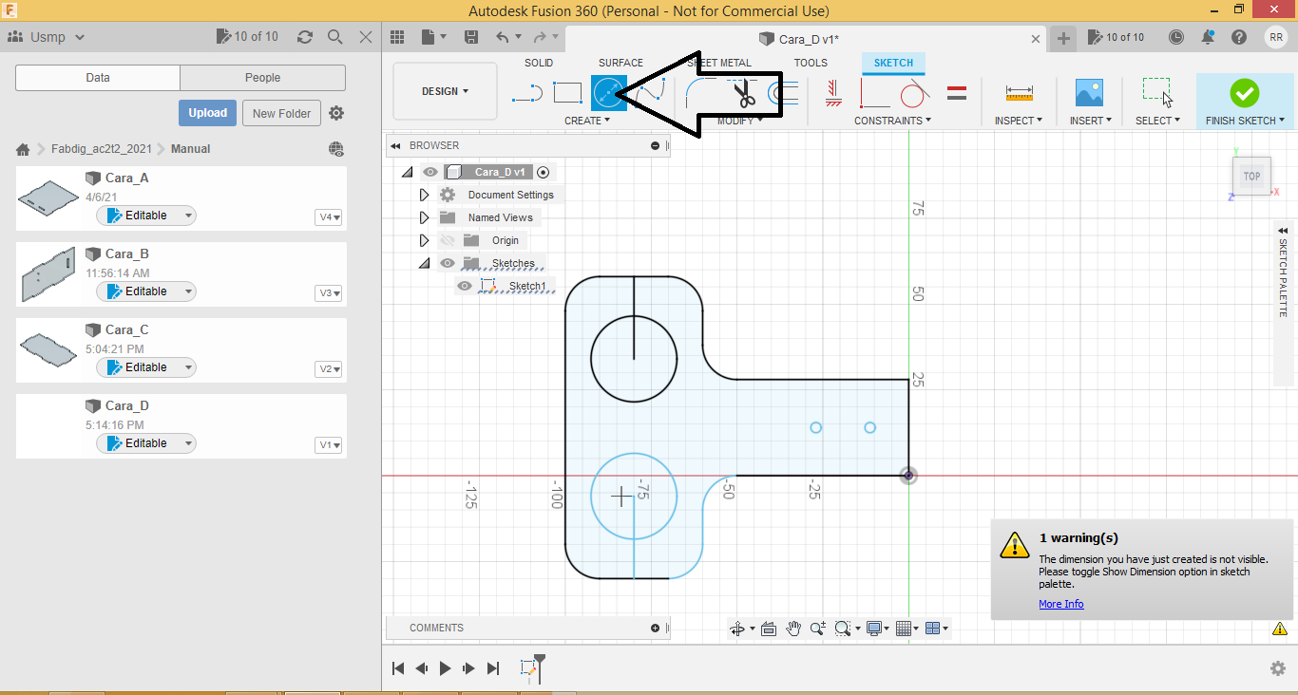Viewport: 1298px width, 695px height.
Task: Open Cara_A version V4 dropdown
Action: [x=329, y=217]
